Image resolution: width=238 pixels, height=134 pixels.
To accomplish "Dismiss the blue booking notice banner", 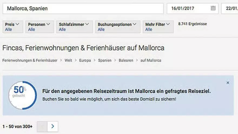I will point(228,83).
